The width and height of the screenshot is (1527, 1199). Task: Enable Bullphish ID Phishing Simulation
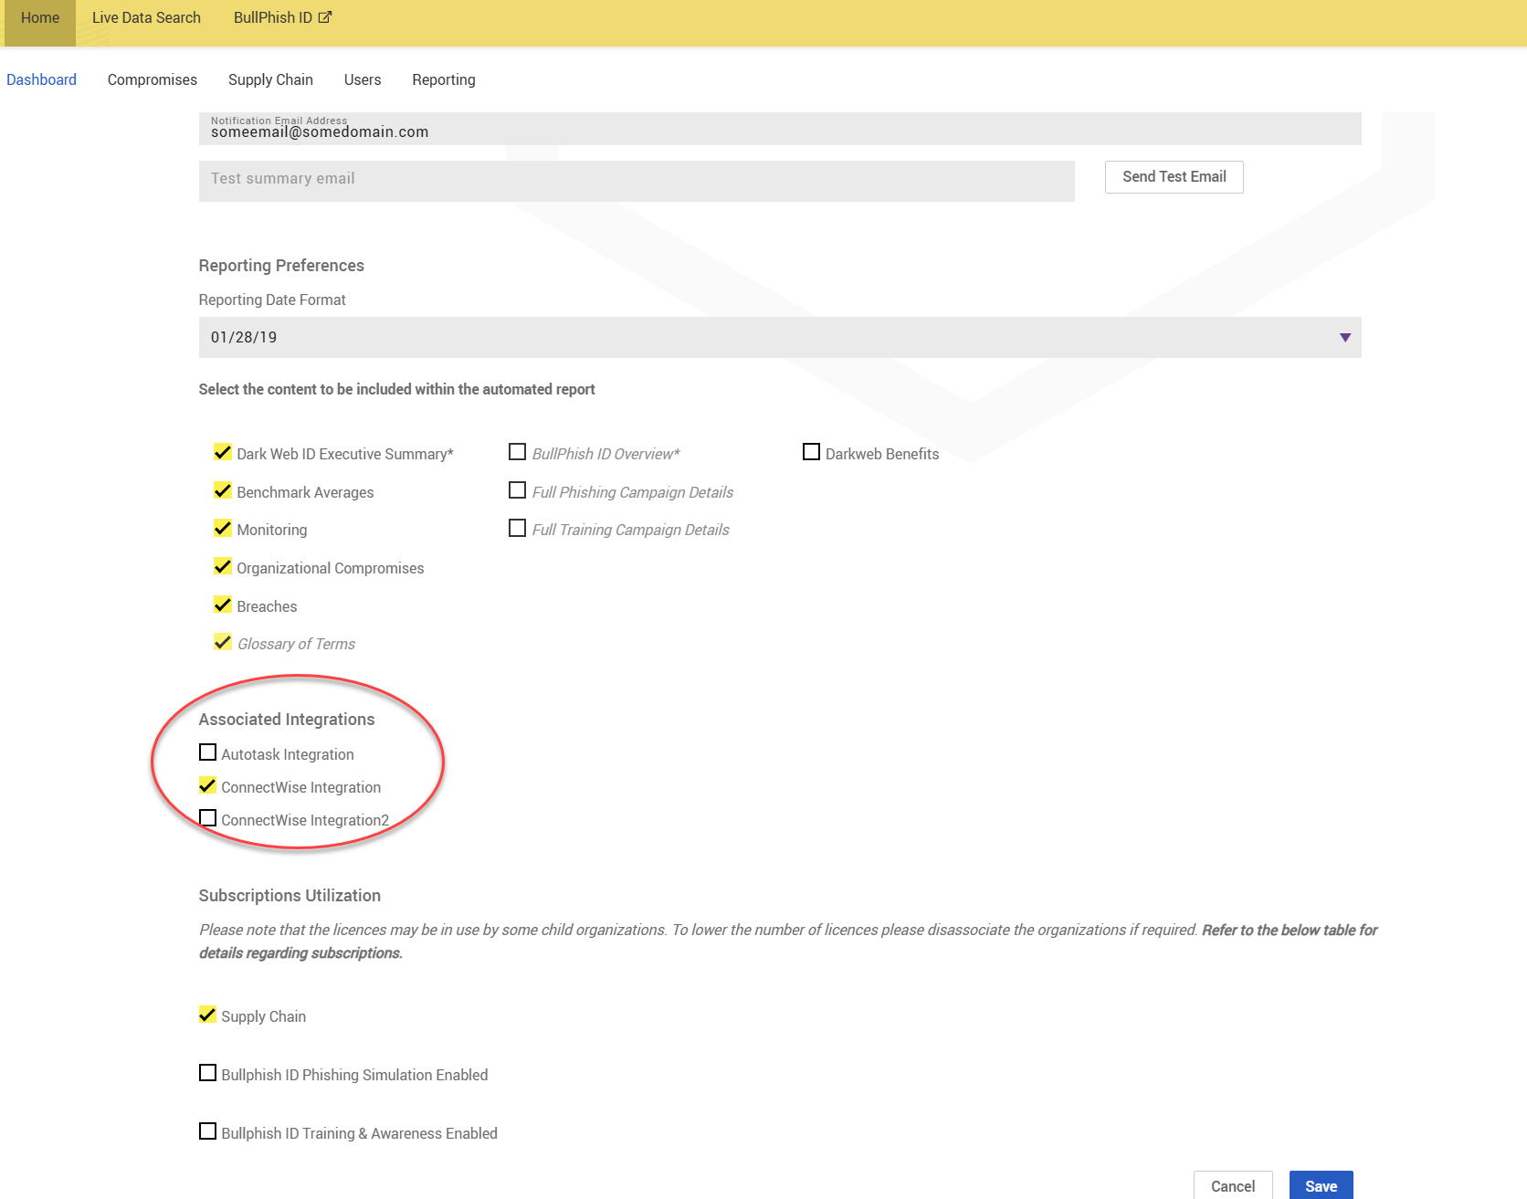[x=208, y=1074]
